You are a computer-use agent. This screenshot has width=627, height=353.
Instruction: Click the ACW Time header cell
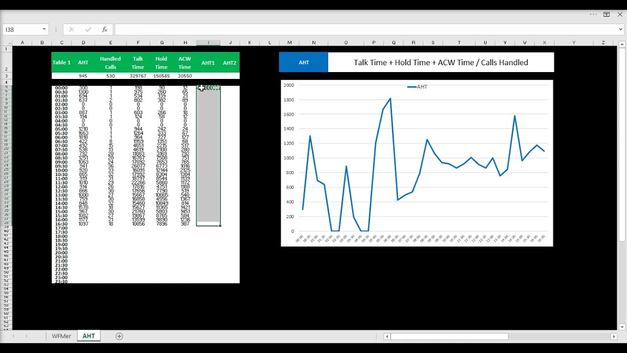185,63
